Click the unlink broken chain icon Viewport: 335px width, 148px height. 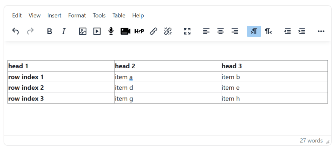point(168,31)
